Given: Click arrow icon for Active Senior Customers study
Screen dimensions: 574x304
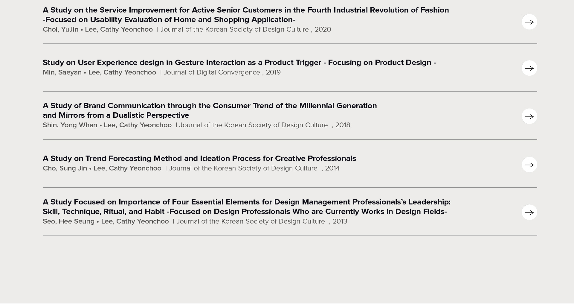Looking at the screenshot, I should 529,22.
